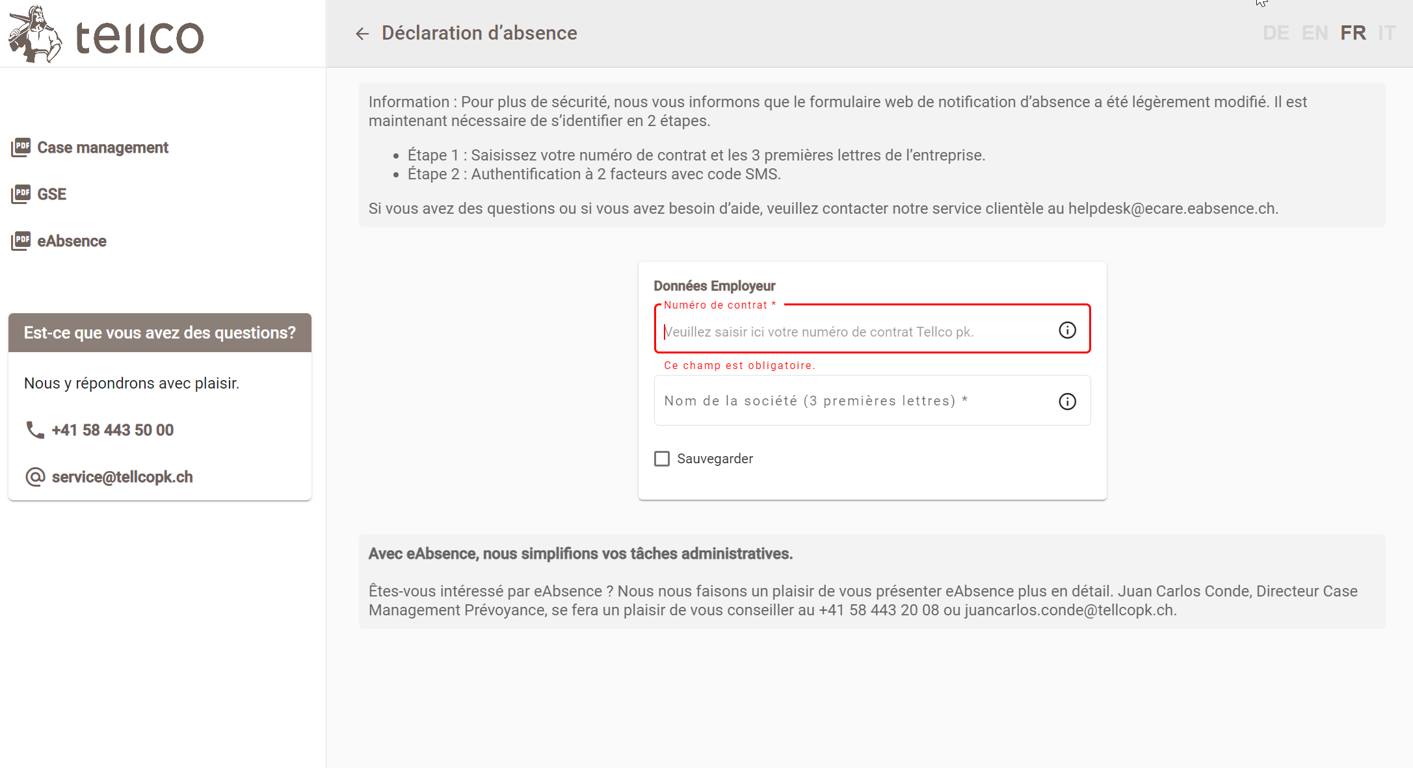Click the 'Ce champ est obligatoire.' error message
1413x768 pixels.
pos(739,366)
